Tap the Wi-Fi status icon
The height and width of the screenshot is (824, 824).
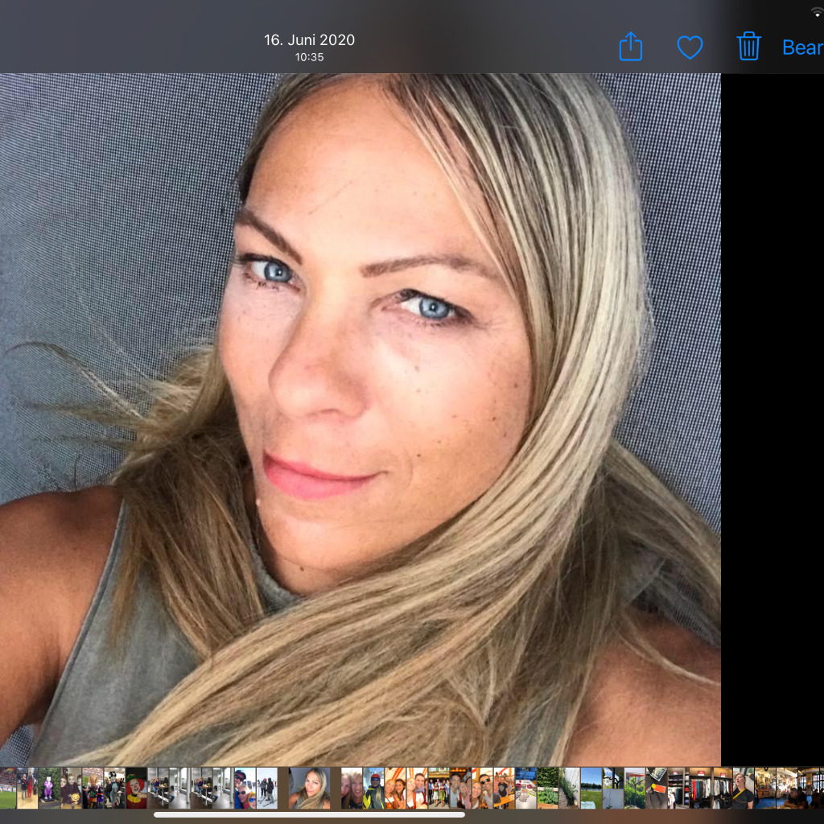tap(818, 13)
